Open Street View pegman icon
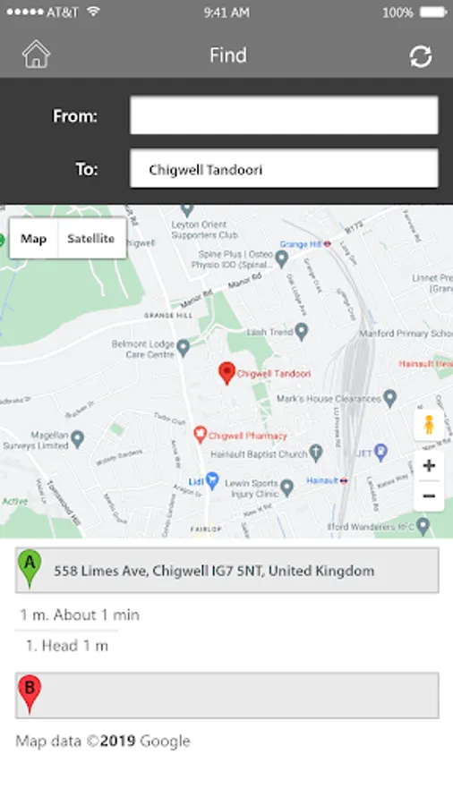The width and height of the screenshot is (453, 805). (429, 425)
